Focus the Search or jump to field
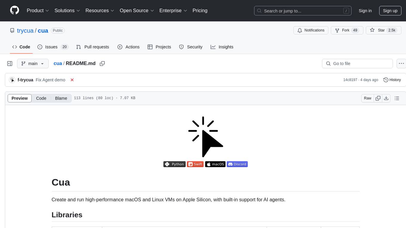 pos(303,11)
